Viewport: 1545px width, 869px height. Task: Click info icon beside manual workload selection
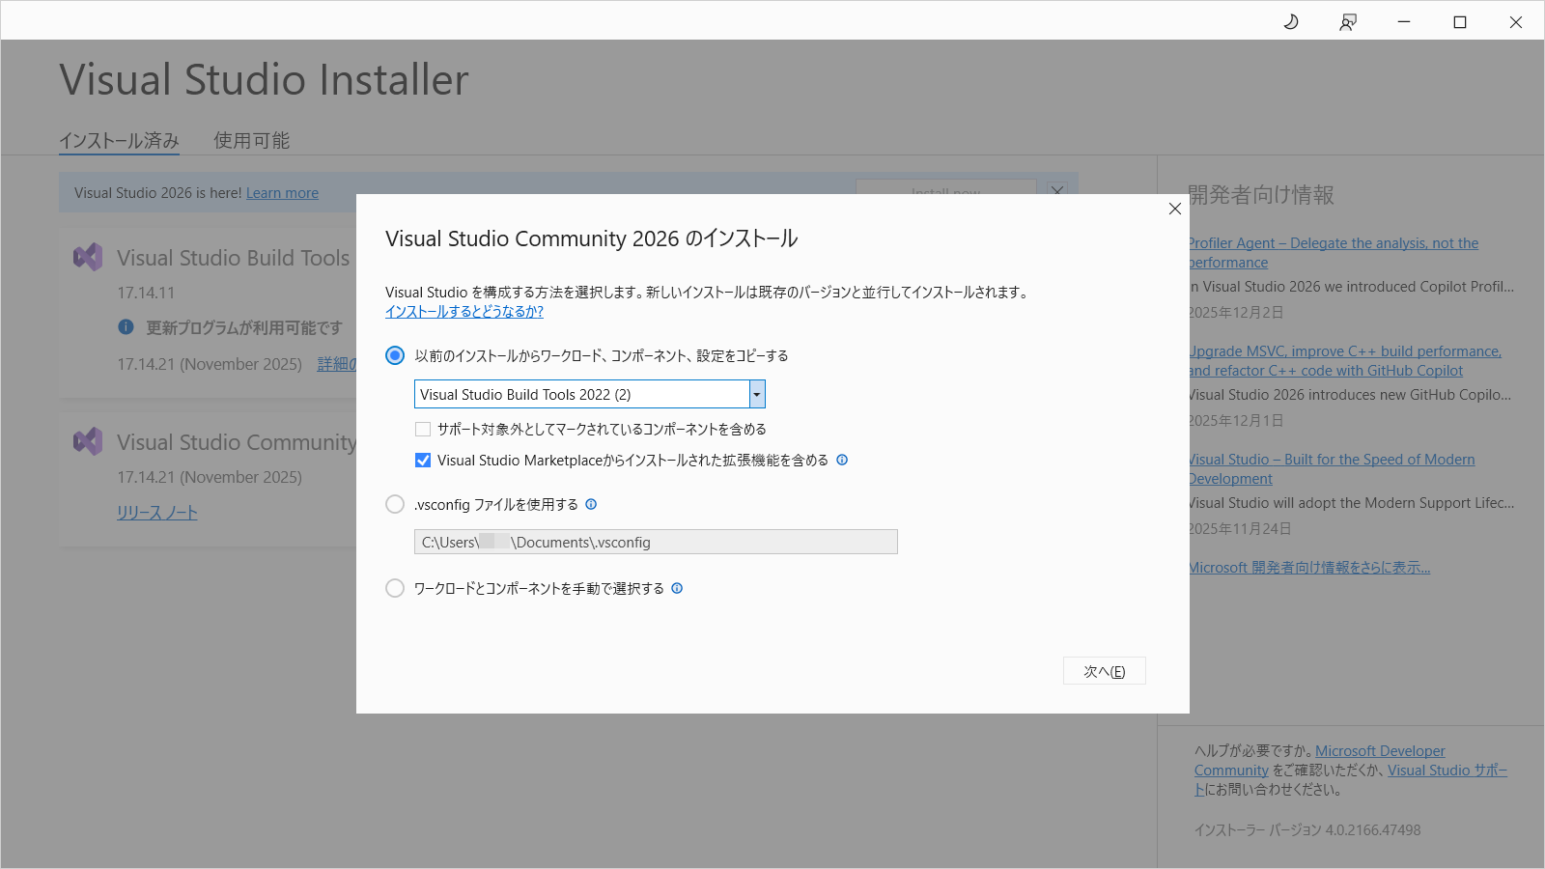point(677,588)
